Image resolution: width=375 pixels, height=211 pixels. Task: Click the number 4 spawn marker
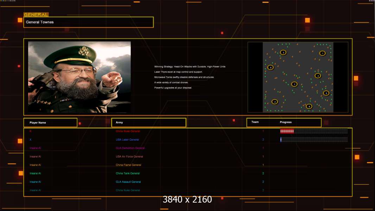pyautogui.click(x=318, y=76)
